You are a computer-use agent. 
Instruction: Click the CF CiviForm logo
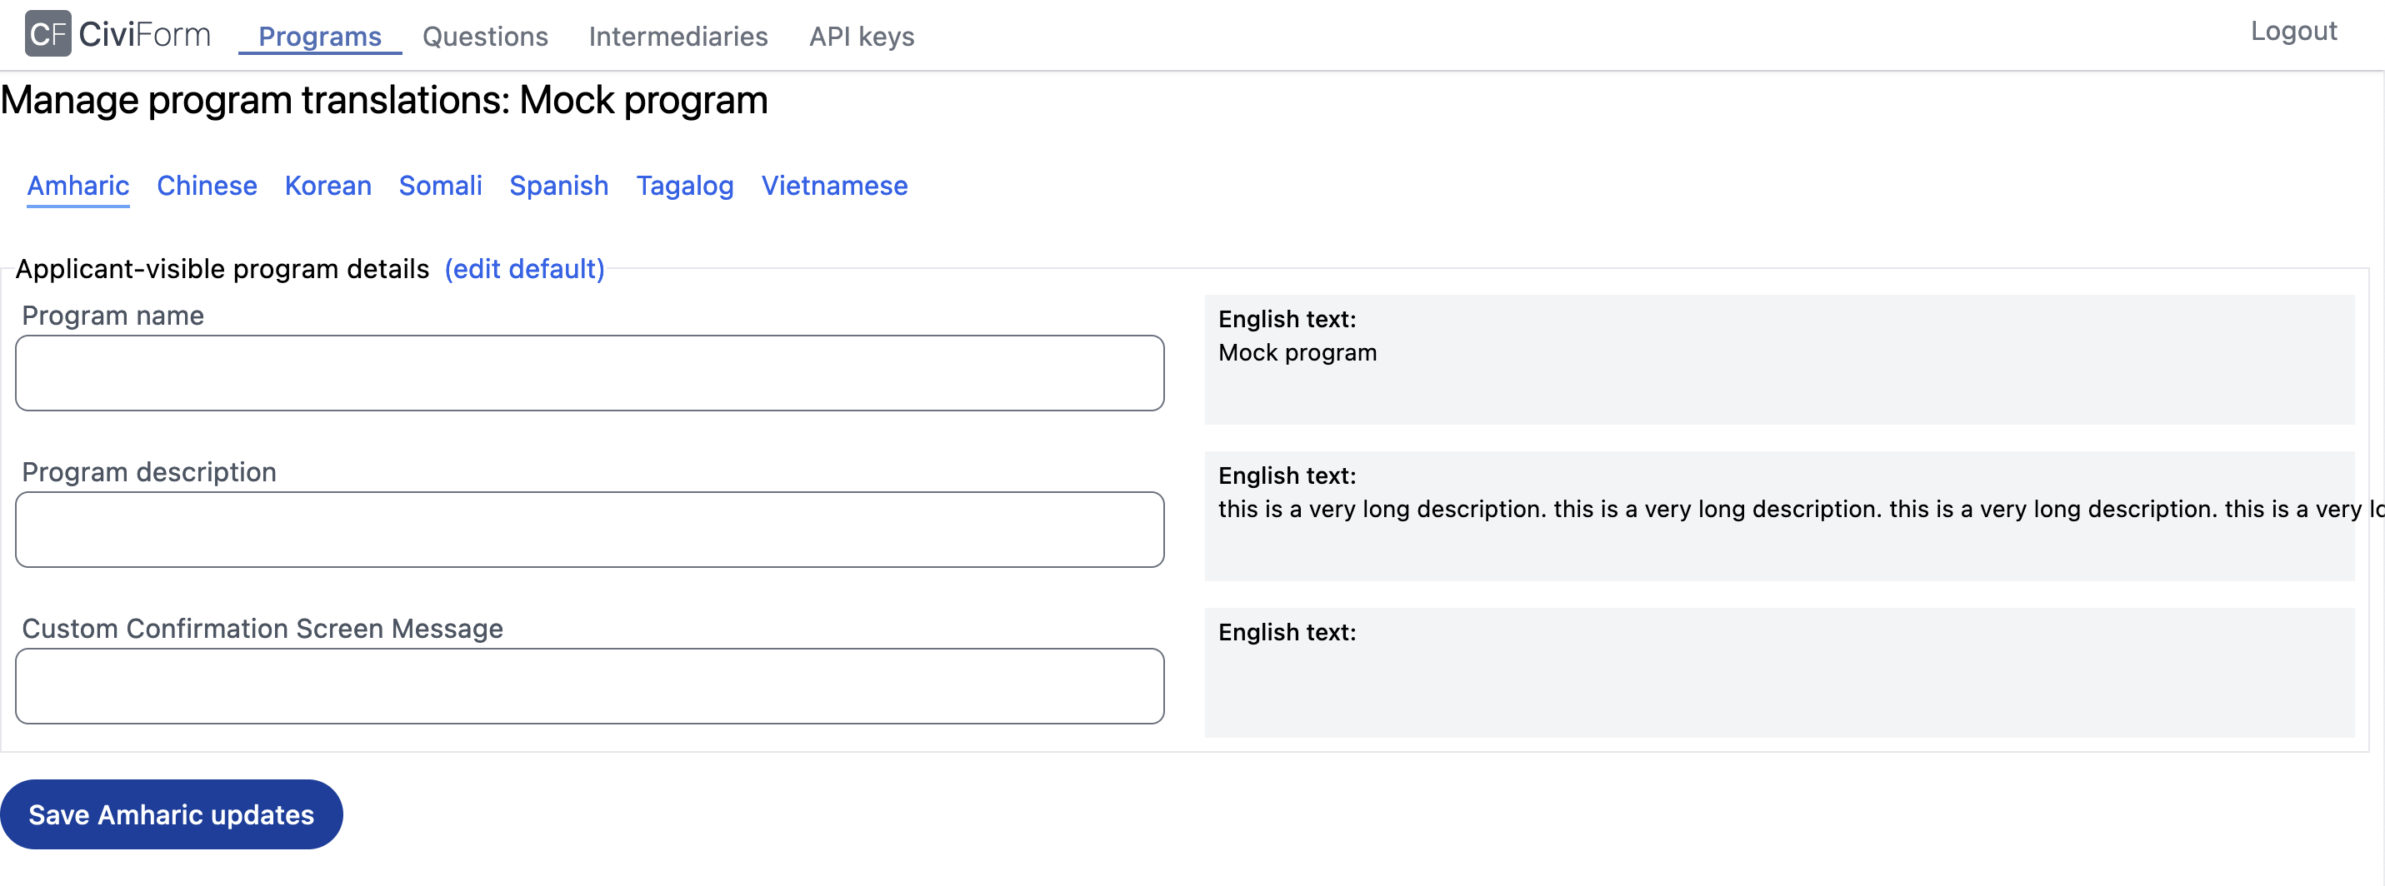click(x=118, y=33)
